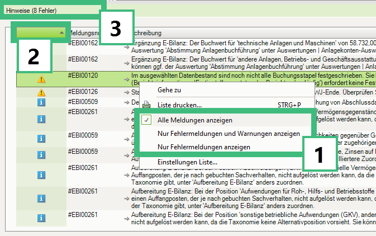Screen dimensions: 376x236
Task: Click the warning icon in row #EBI00120
Action: 41,80
